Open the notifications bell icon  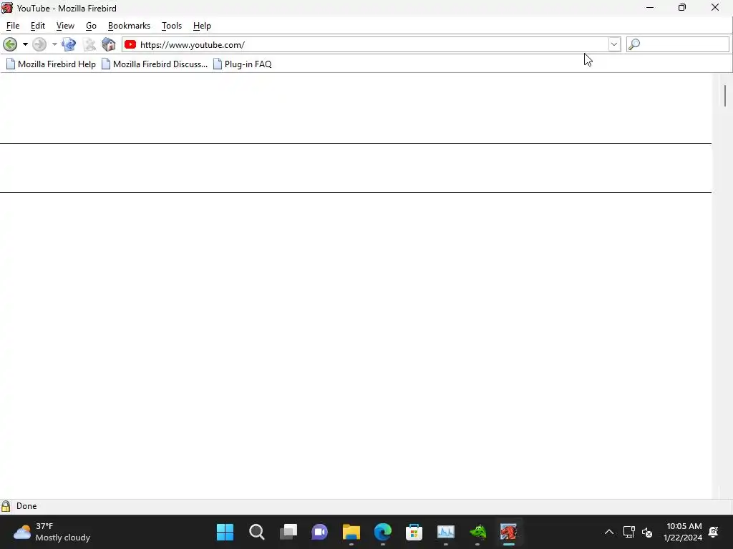click(714, 532)
